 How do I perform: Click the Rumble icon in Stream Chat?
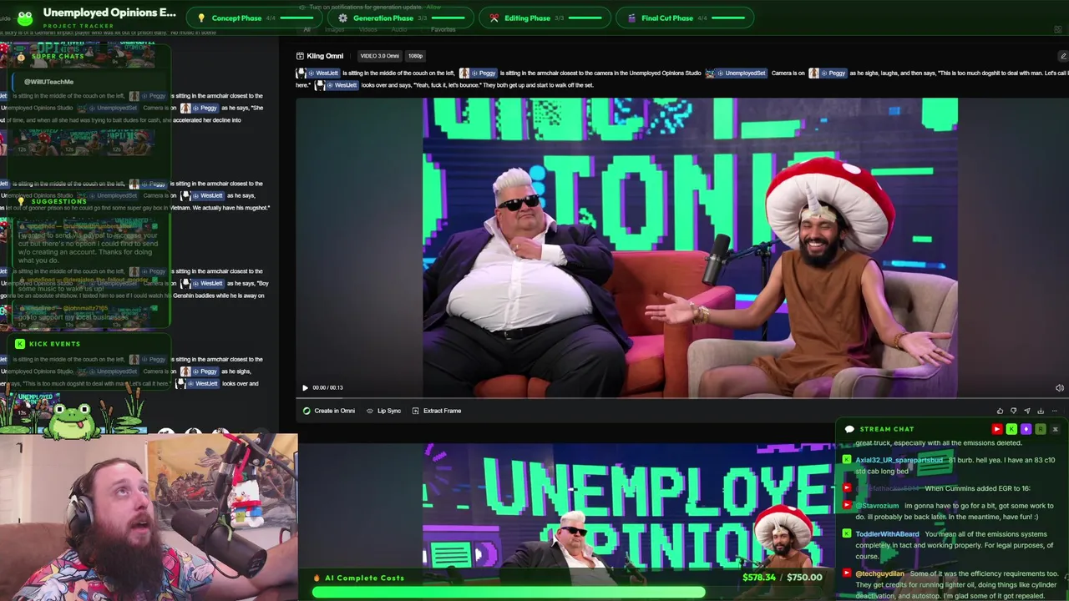[x=1040, y=429]
